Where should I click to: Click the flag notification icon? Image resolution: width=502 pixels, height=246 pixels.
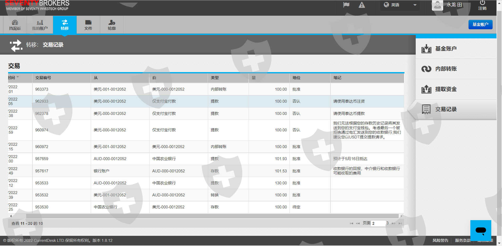tap(346, 5)
